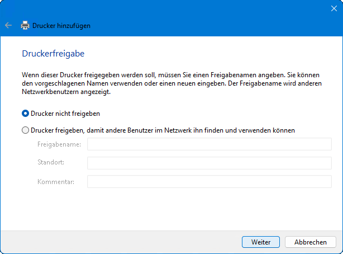The width and height of the screenshot is (343, 254).
Task: Click the Druckerfreigabe heading
Action: tap(53, 54)
